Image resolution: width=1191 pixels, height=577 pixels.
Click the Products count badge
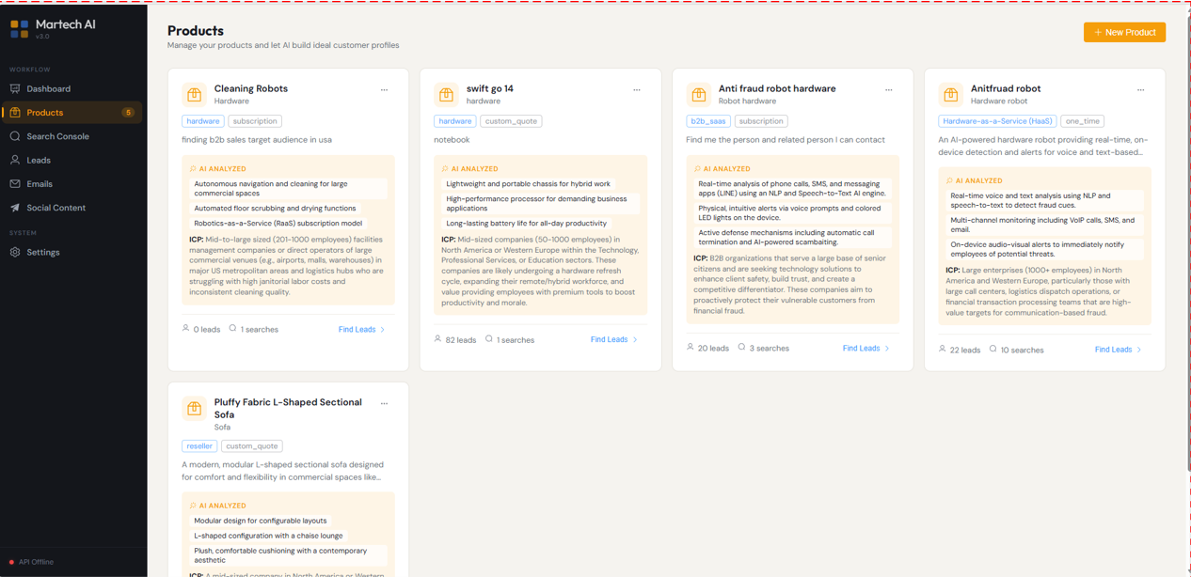point(128,113)
